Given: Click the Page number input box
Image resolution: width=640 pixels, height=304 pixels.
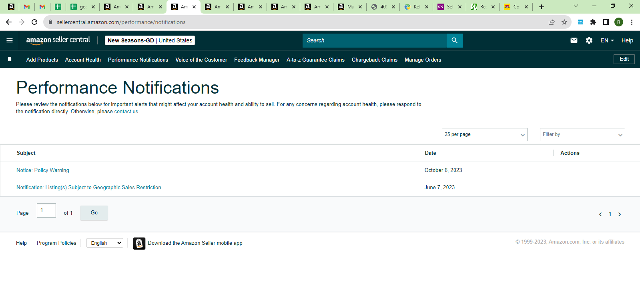Looking at the screenshot, I should tap(46, 210).
